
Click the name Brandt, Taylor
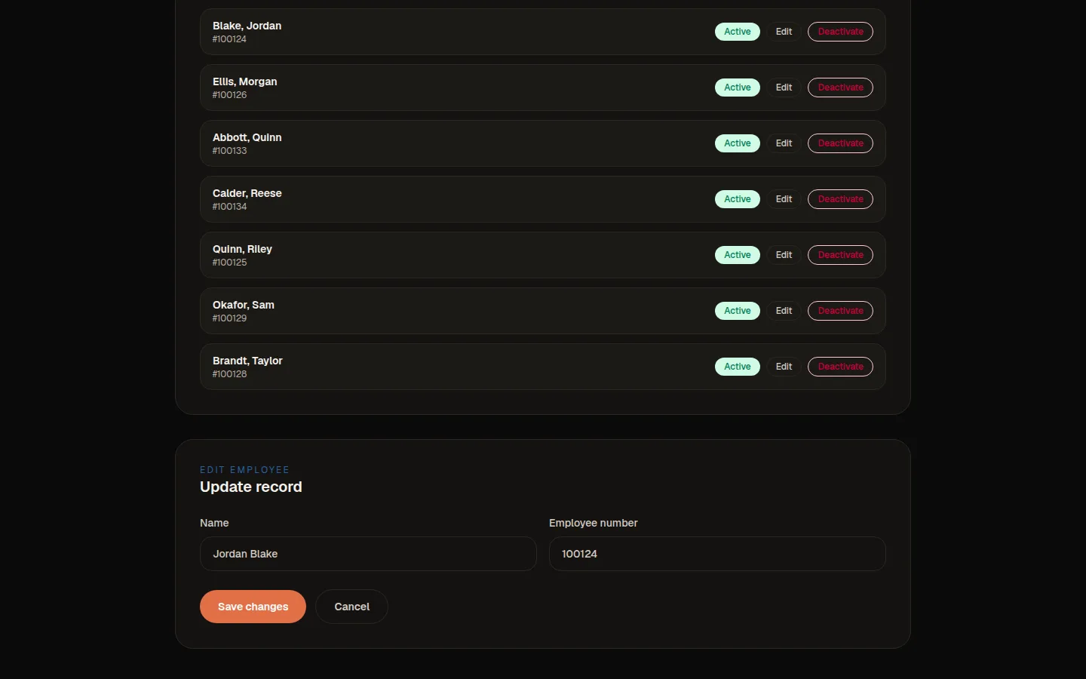(247, 361)
